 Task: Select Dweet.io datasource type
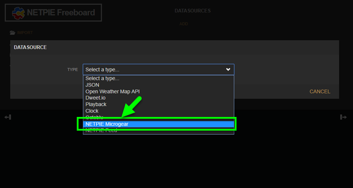tap(158, 98)
